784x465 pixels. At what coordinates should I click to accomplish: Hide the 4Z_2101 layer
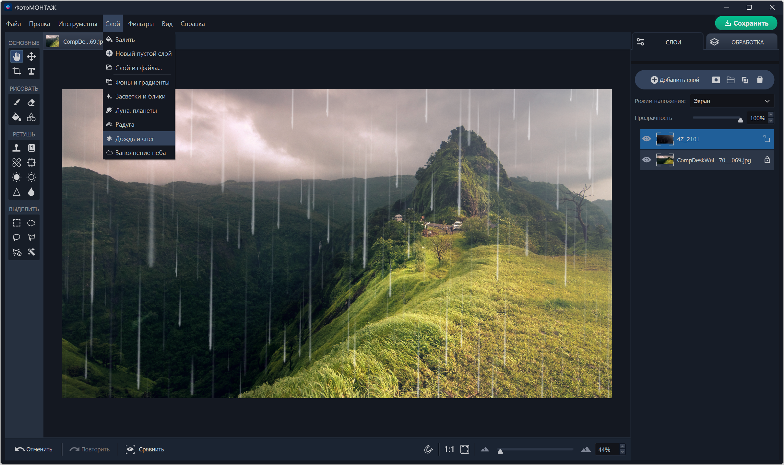(647, 139)
